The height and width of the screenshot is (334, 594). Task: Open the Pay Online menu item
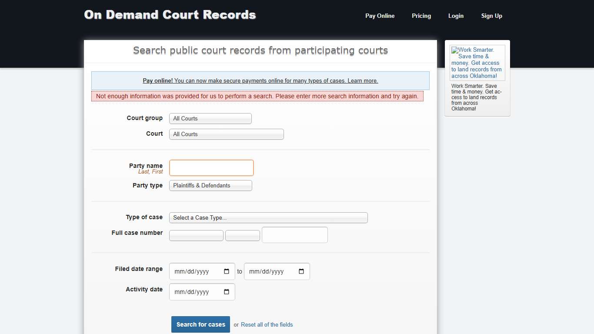coord(380,16)
